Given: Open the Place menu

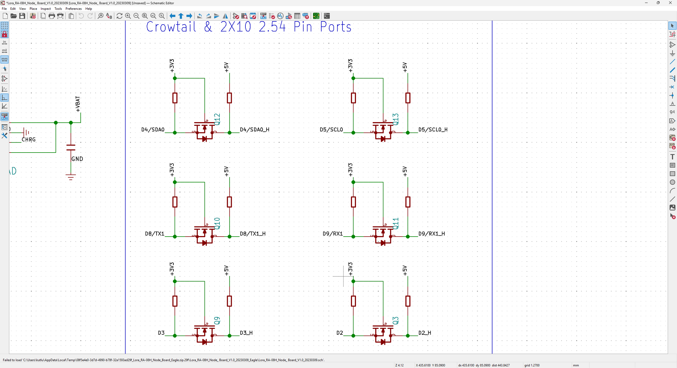Looking at the screenshot, I should pos(33,9).
